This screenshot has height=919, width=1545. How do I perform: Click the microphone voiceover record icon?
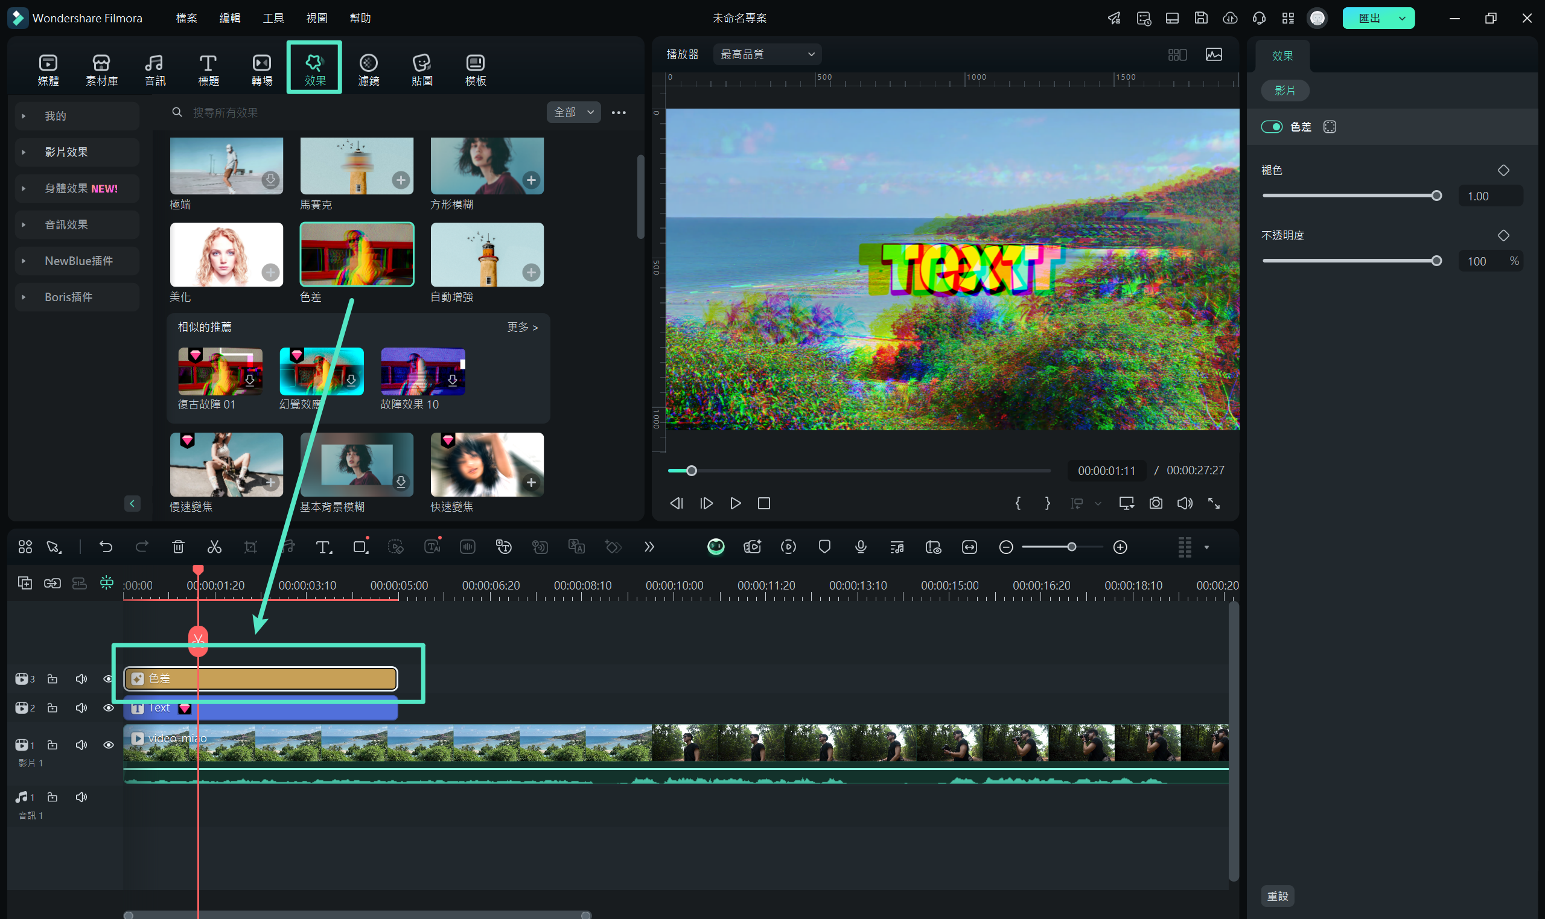click(860, 547)
